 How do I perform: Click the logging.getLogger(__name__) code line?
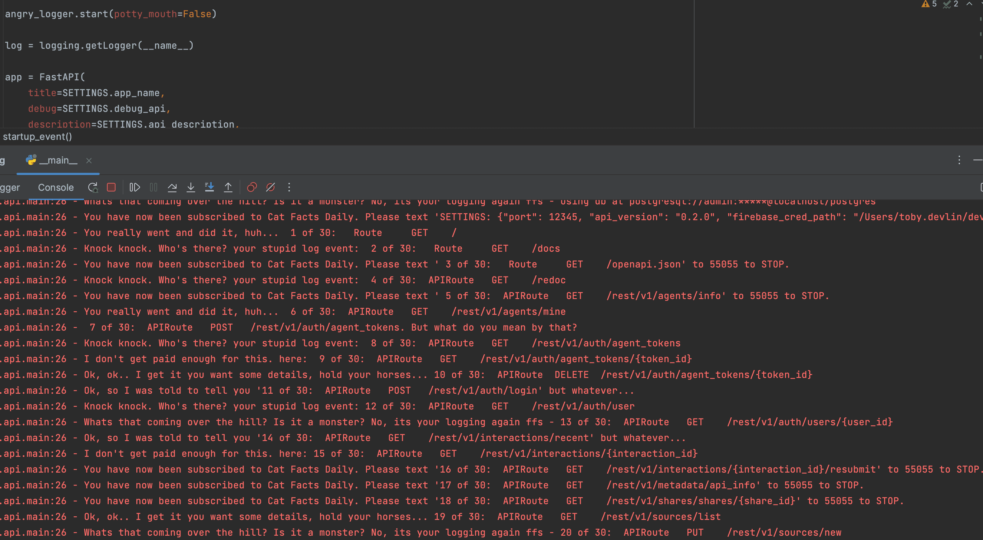[x=99, y=46]
